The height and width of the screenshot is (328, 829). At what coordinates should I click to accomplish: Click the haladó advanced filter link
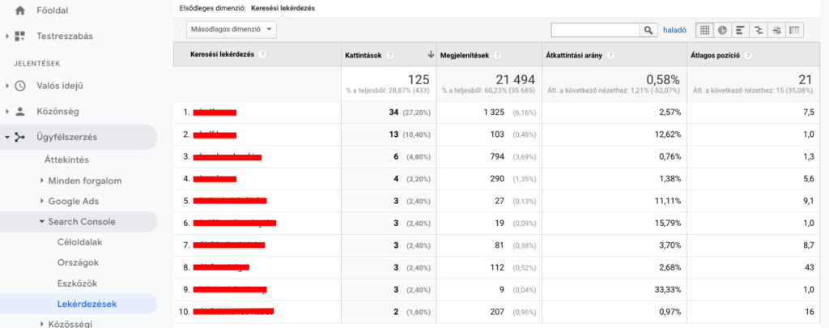(x=674, y=30)
